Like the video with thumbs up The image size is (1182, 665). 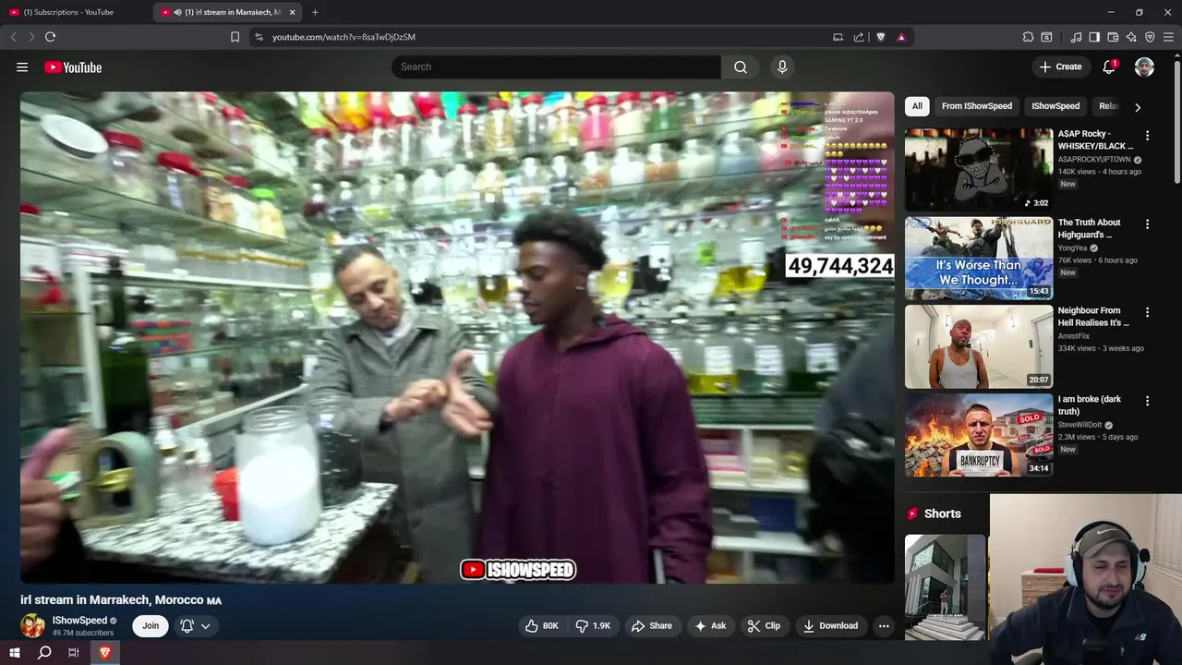tap(541, 625)
